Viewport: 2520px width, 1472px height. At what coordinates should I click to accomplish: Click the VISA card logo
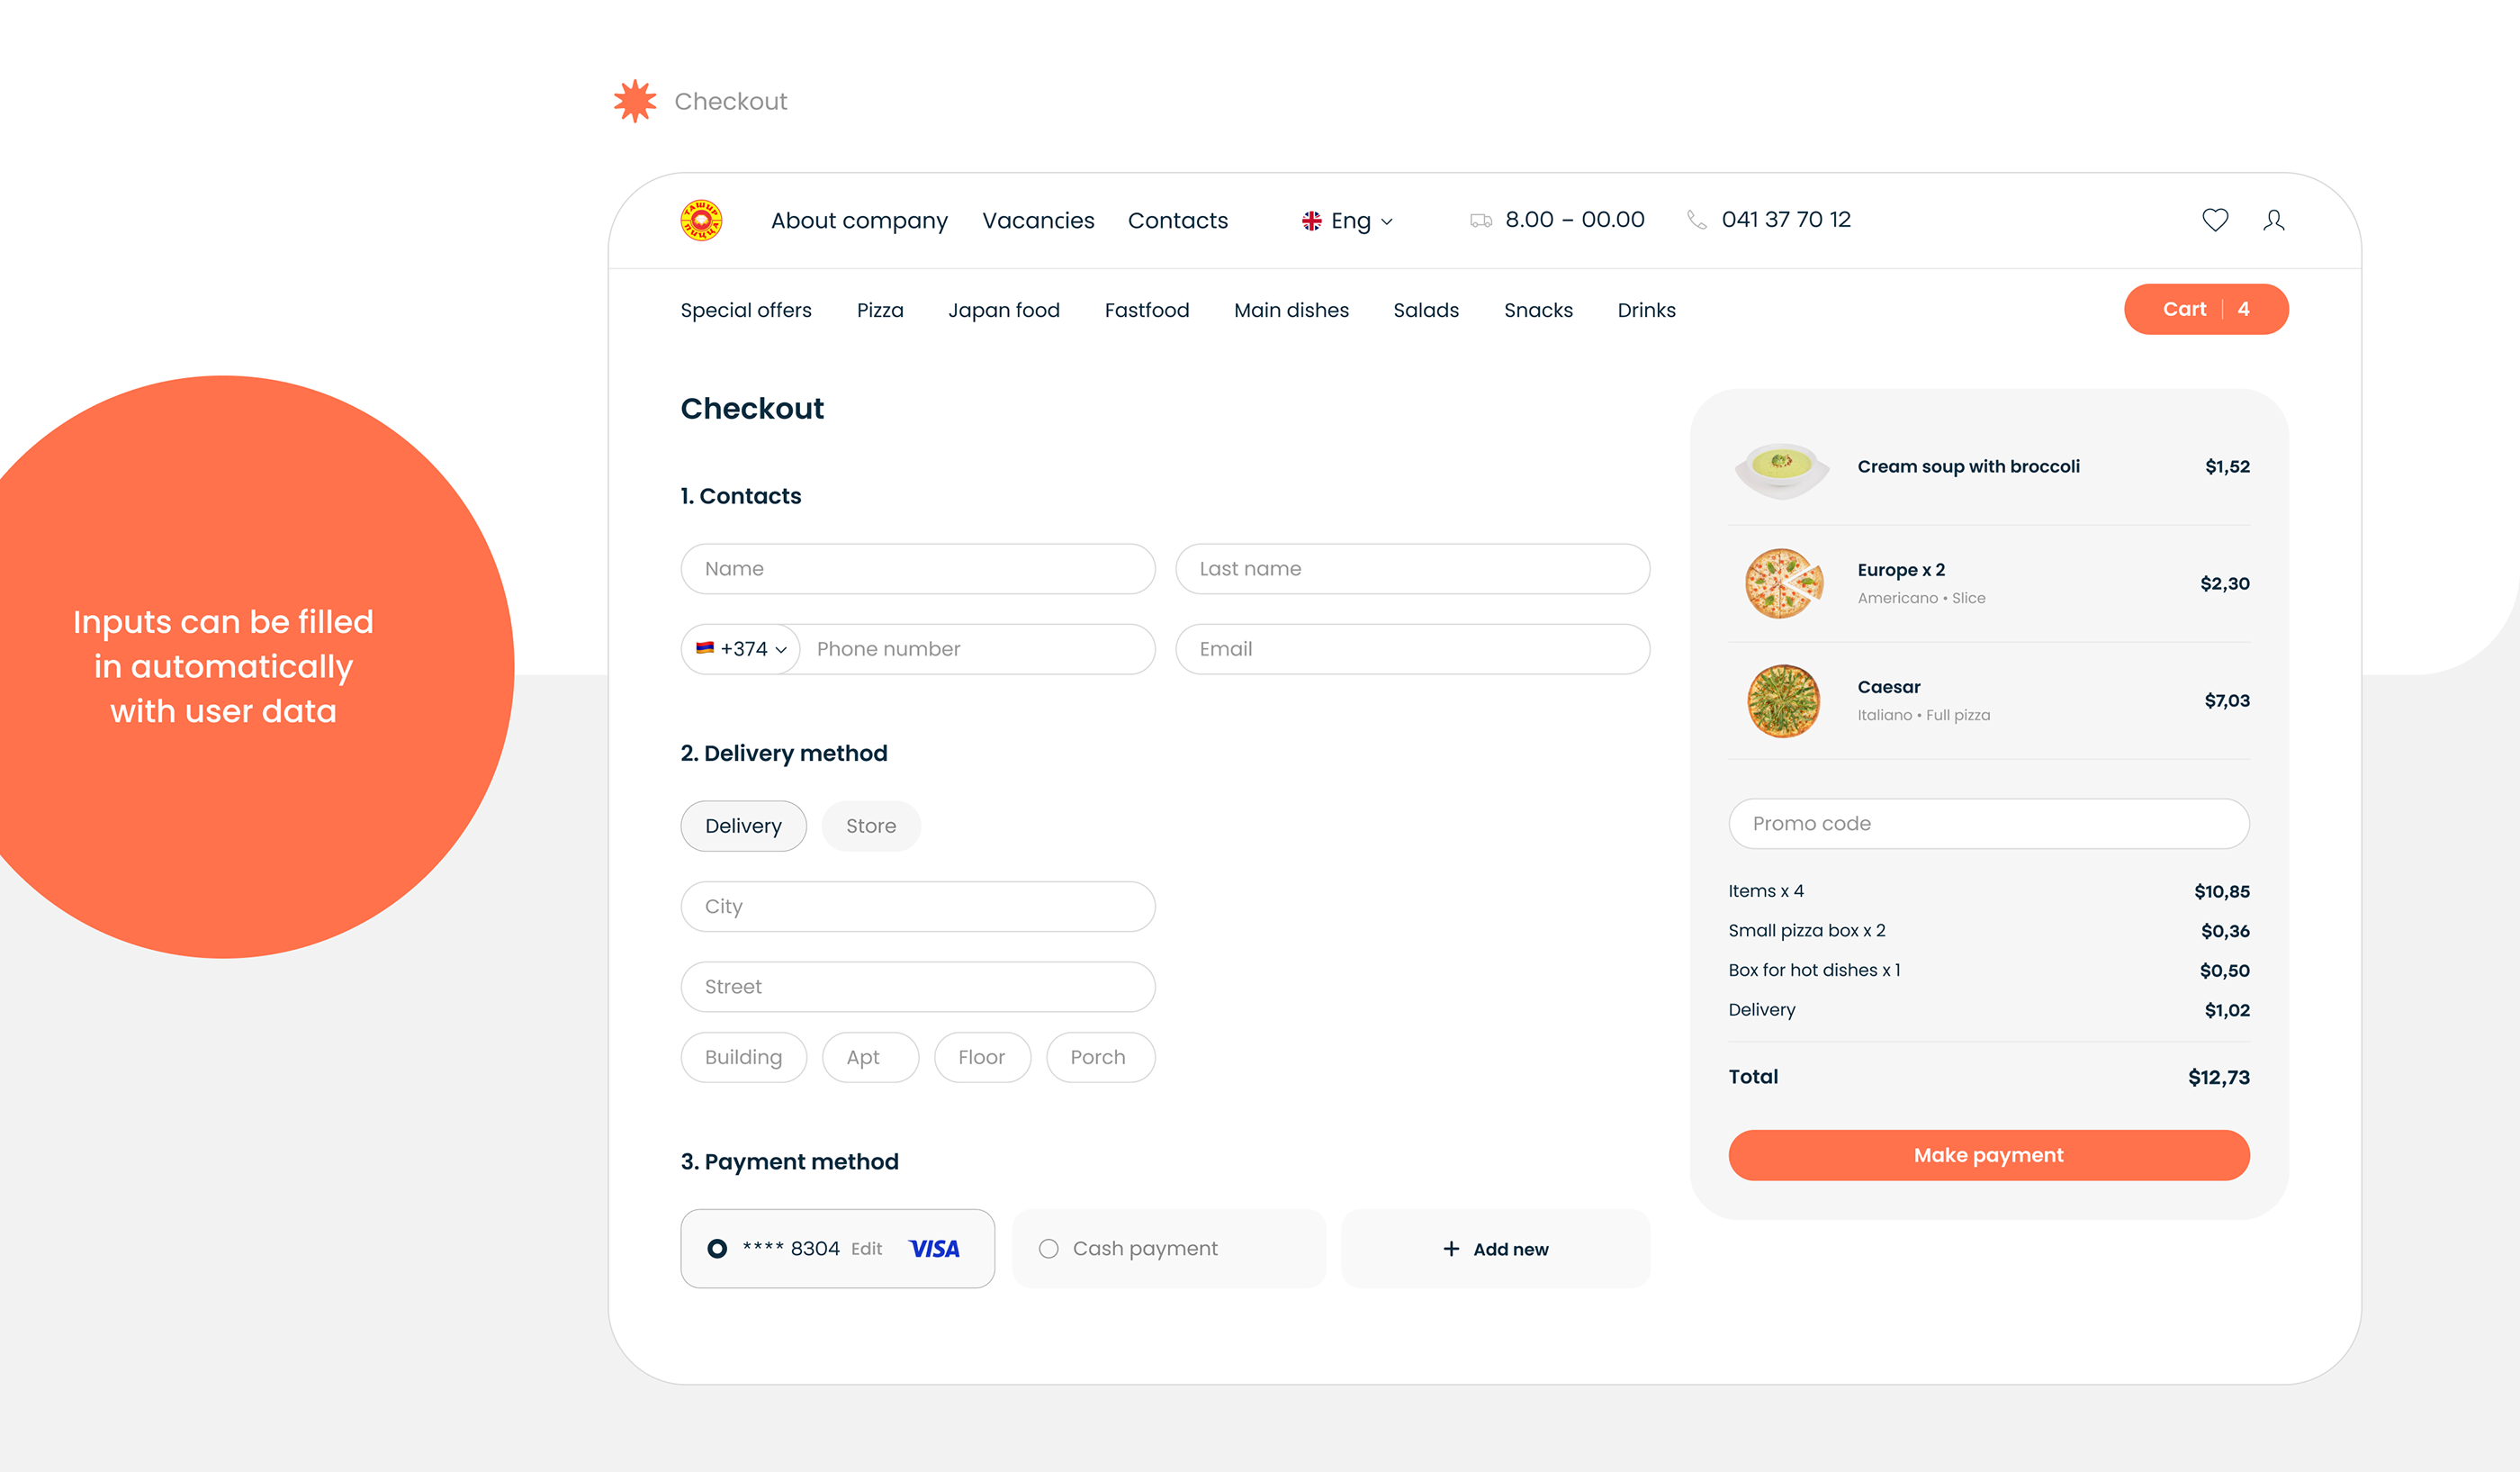click(x=934, y=1248)
